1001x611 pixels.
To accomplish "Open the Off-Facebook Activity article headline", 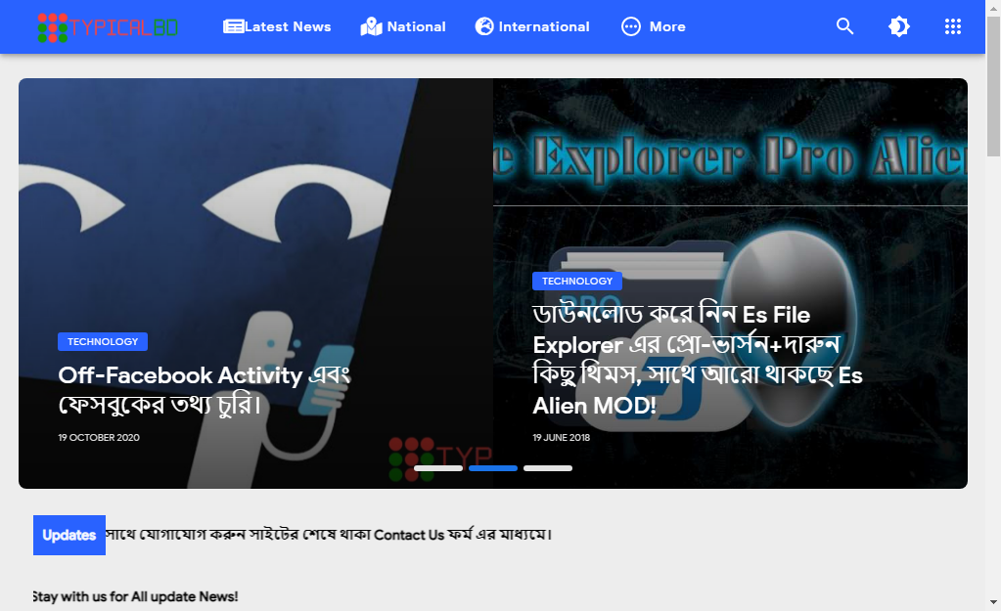I will pos(205,390).
